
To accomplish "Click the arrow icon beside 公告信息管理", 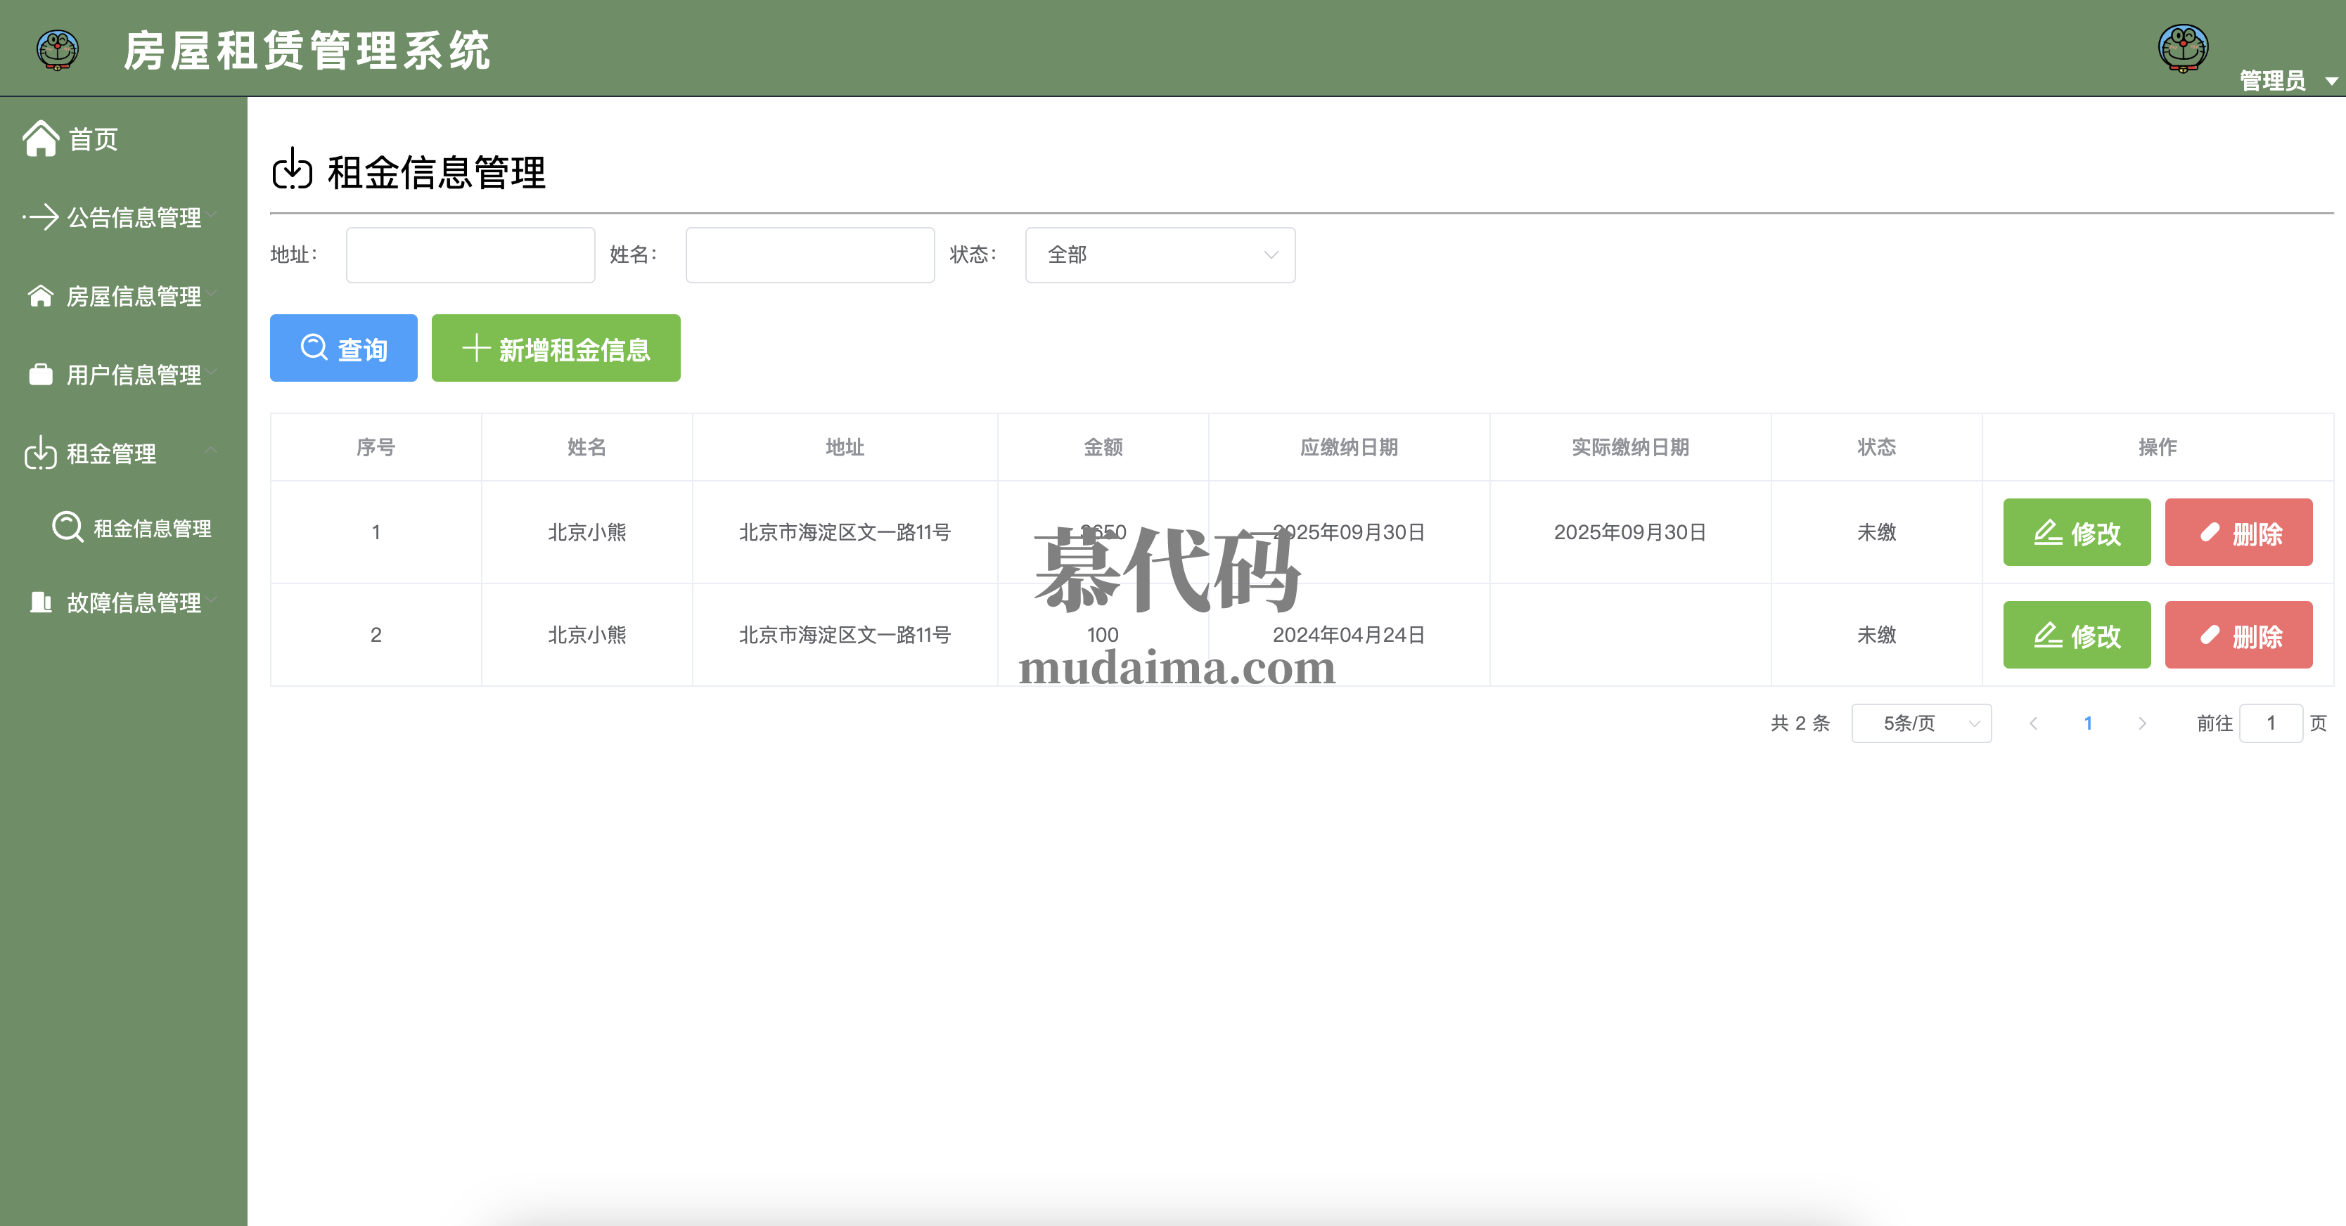I will point(41,217).
